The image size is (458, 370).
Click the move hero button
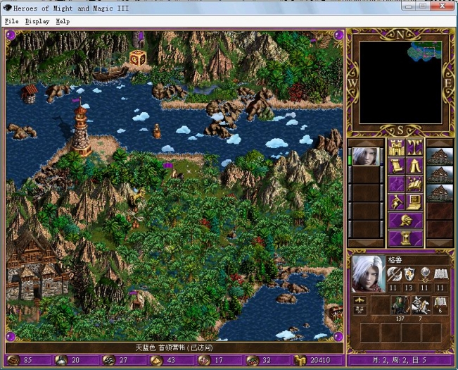396,184
